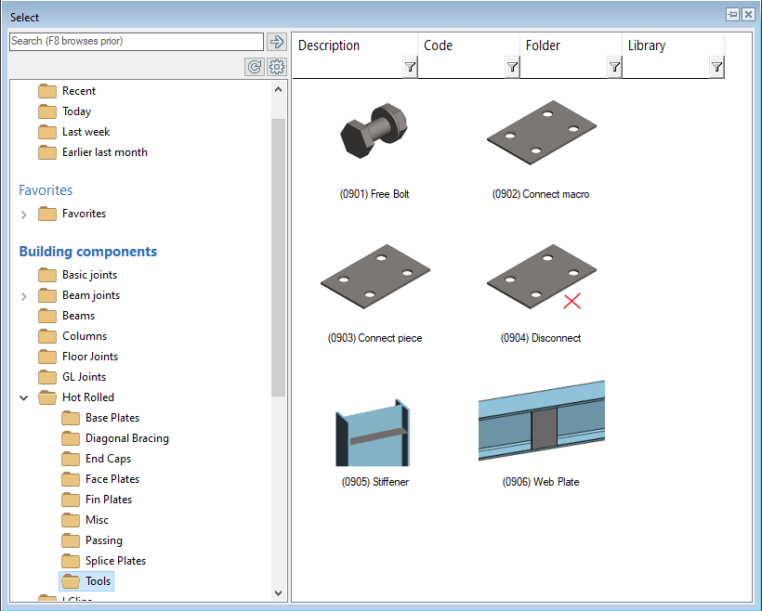Open the Base Plates folder
Image resolution: width=762 pixels, height=611 pixels.
tap(112, 418)
